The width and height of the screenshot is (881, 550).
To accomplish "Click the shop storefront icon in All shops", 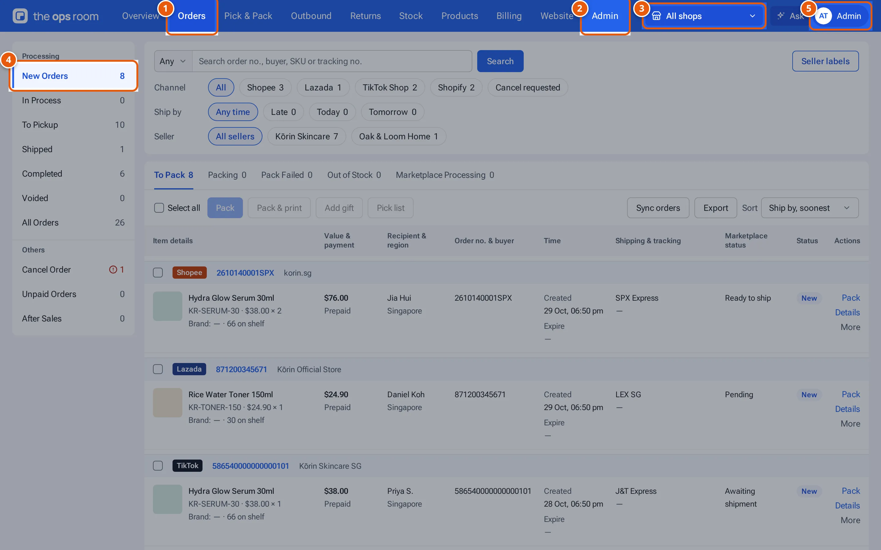I will coord(656,16).
